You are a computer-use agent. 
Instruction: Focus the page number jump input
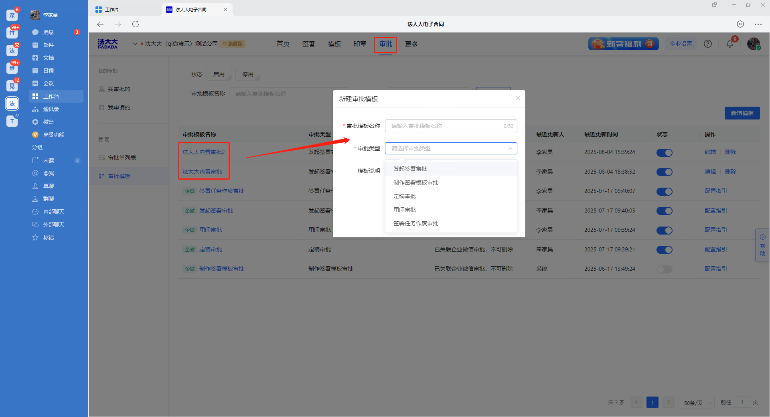742,402
